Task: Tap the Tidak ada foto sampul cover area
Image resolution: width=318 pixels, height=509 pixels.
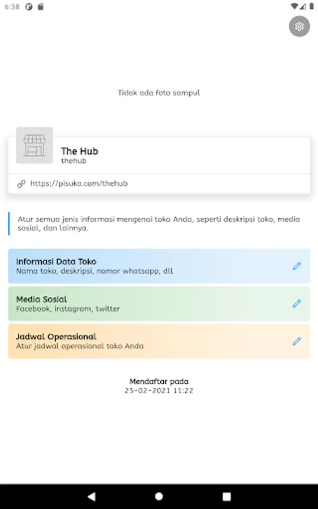Action: click(159, 93)
